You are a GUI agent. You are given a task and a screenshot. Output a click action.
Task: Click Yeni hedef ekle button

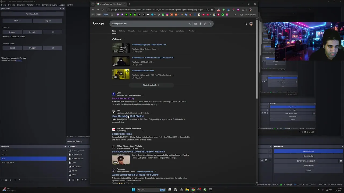(32, 14)
